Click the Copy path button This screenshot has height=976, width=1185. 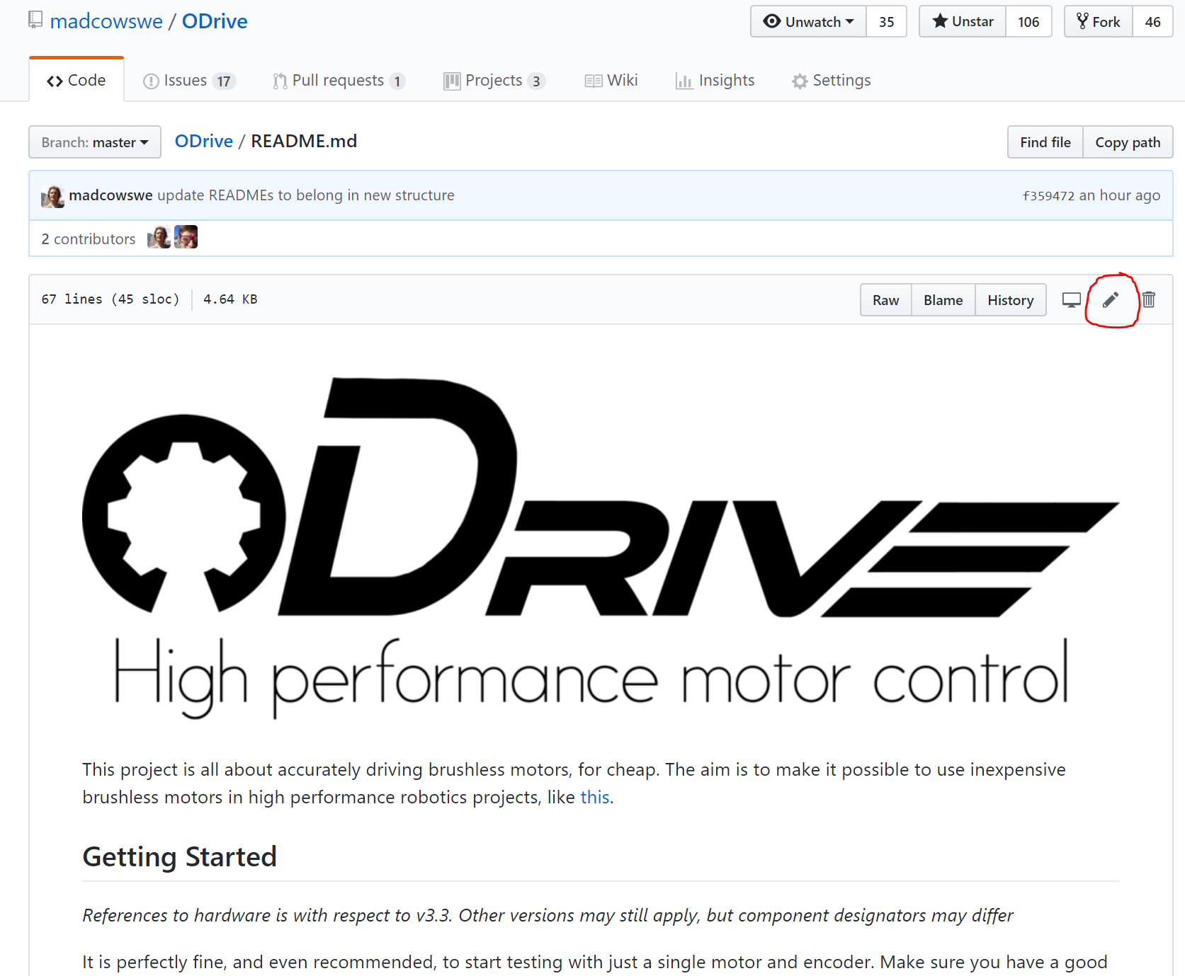coord(1128,142)
